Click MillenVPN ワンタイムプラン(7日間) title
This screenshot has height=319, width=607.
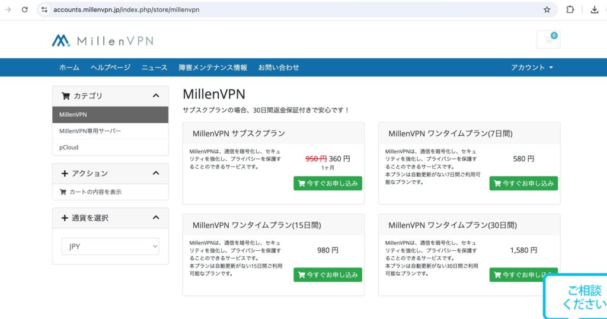[x=451, y=133]
